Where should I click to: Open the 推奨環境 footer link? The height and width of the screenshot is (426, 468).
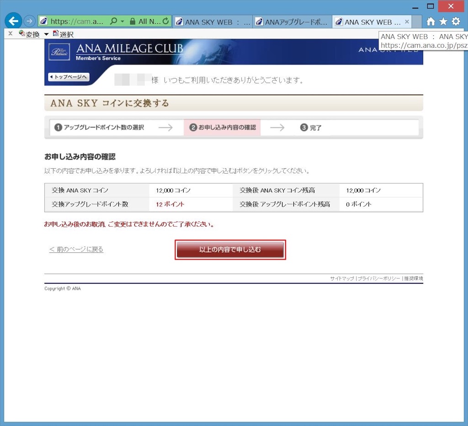pos(413,278)
